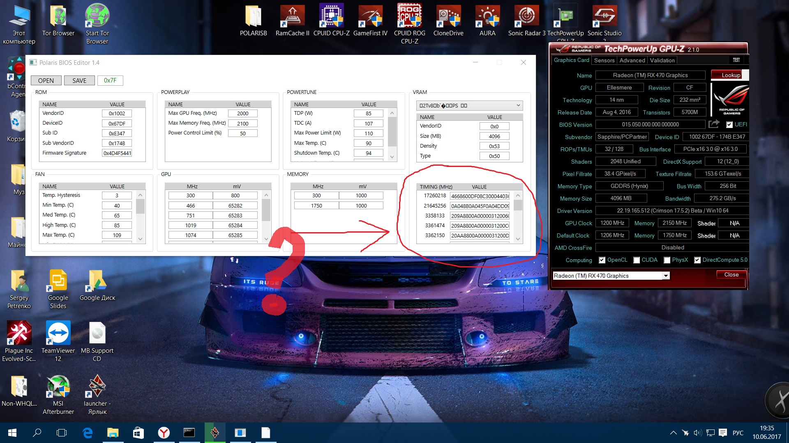Image resolution: width=789 pixels, height=443 pixels.
Task: Open MSI Afterburner desktop icon
Action: point(58,389)
